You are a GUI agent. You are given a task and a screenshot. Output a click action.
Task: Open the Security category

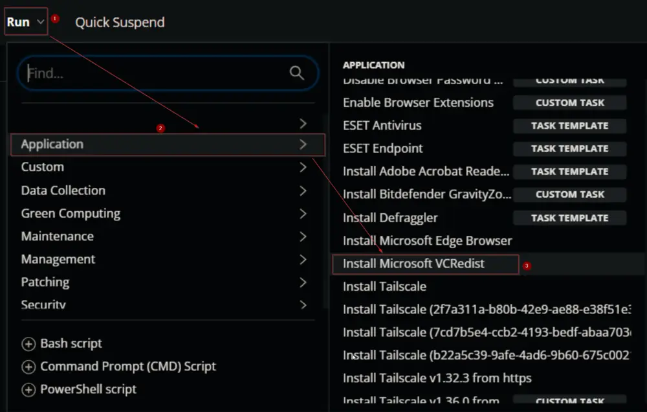click(x=43, y=304)
